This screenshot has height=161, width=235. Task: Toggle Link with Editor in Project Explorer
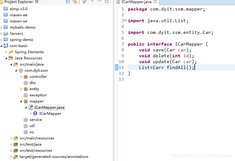click(x=75, y=2)
